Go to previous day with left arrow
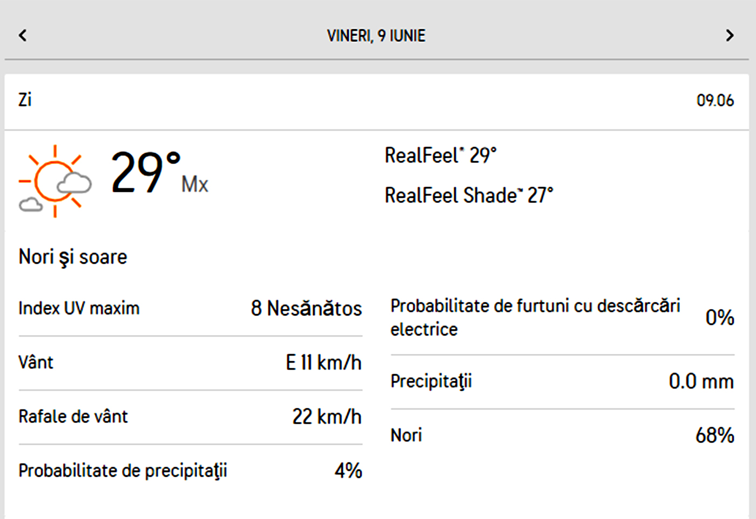Image resolution: width=756 pixels, height=519 pixels. point(23,36)
